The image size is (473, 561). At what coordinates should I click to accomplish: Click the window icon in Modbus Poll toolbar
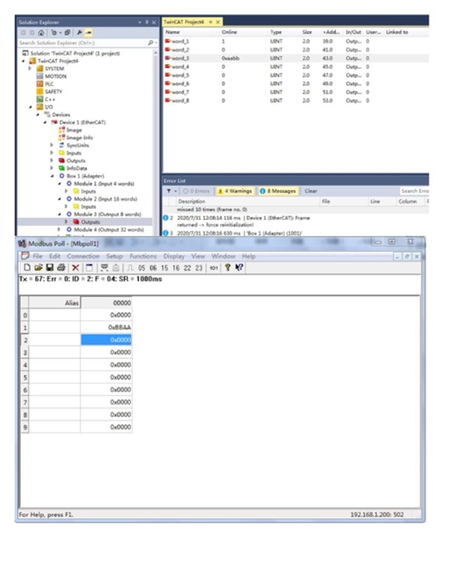pyautogui.click(x=90, y=267)
